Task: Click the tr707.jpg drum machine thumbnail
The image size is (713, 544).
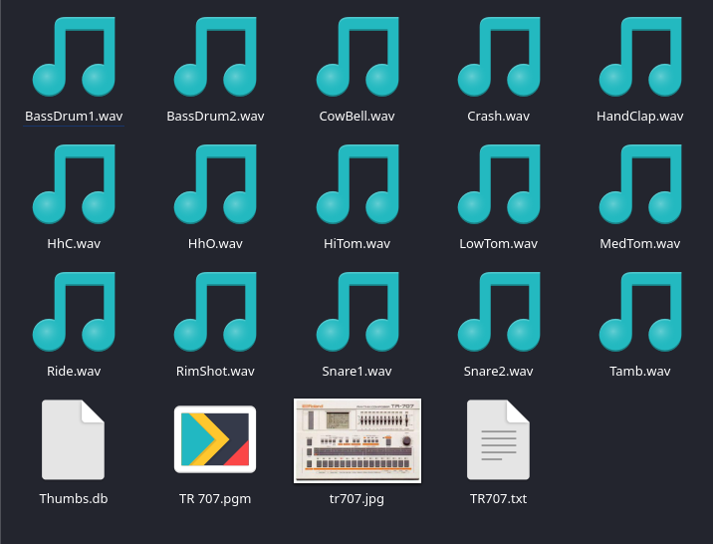Action: click(x=357, y=440)
